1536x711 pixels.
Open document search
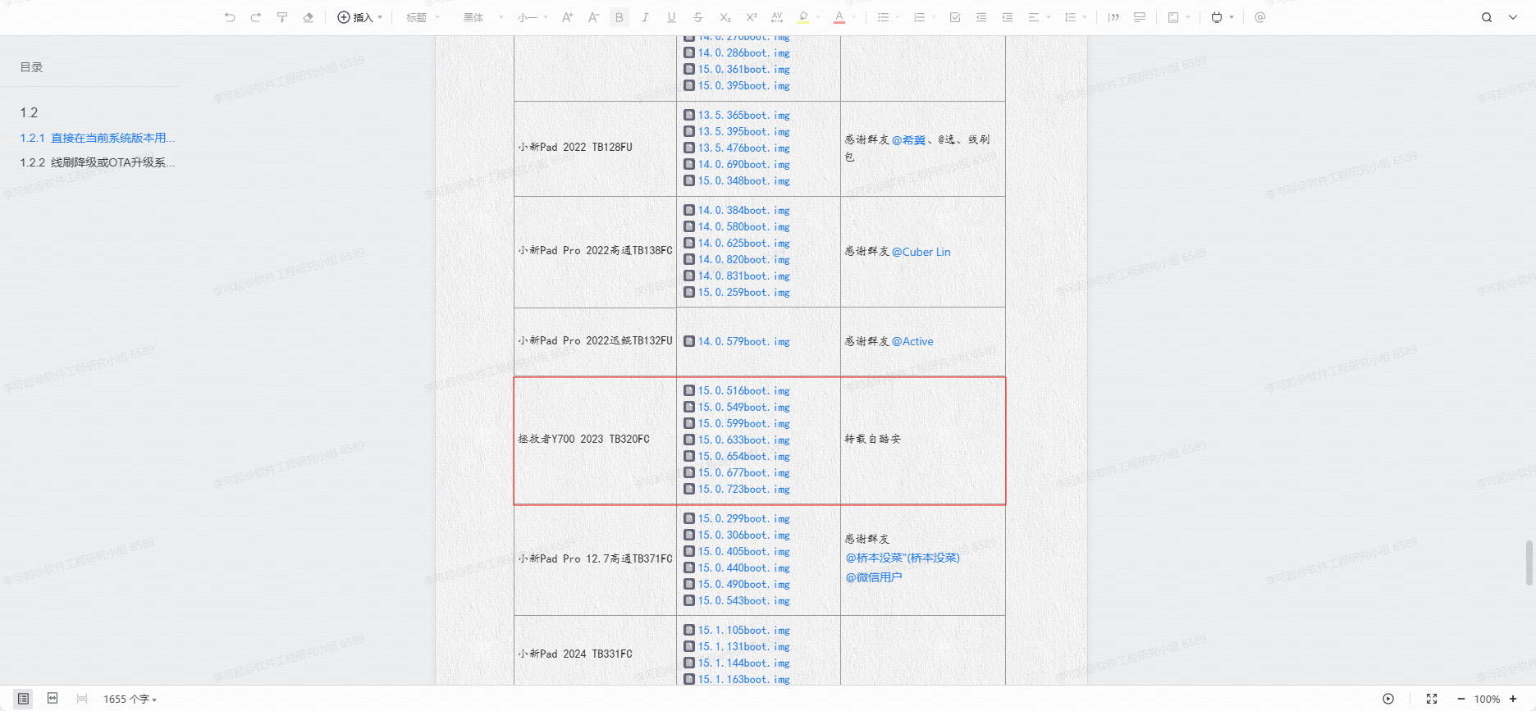pyautogui.click(x=1487, y=17)
